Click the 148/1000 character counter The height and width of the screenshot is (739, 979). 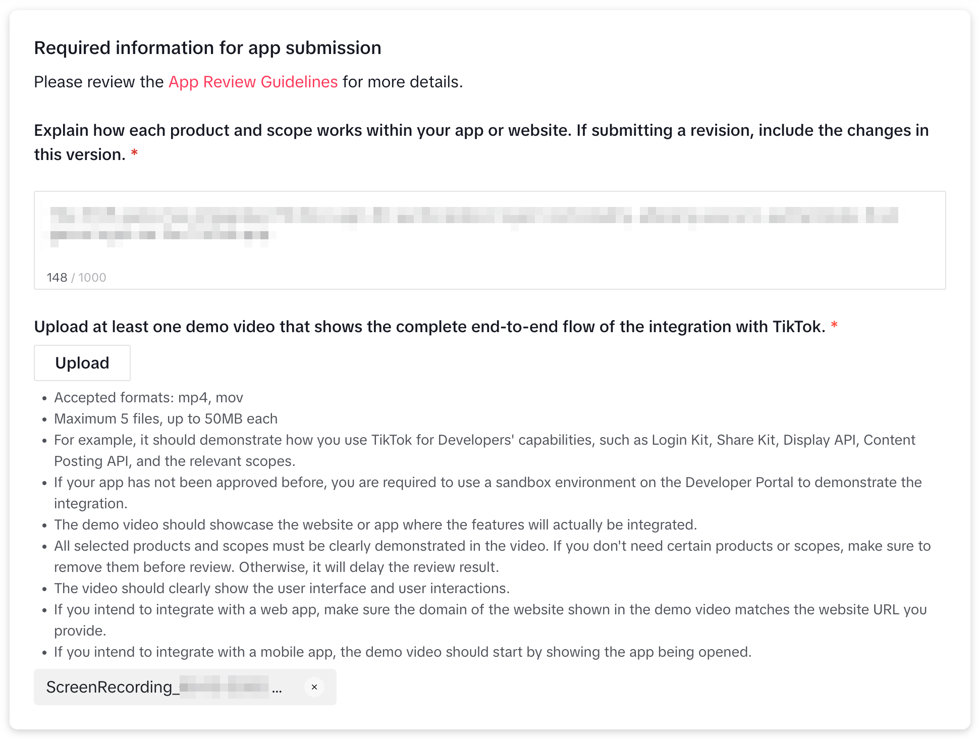point(76,277)
